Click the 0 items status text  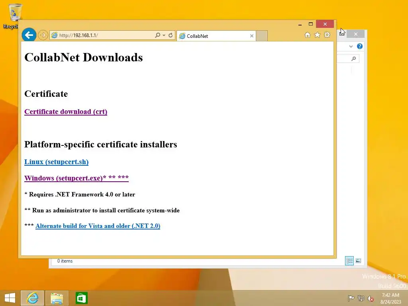coord(65,261)
